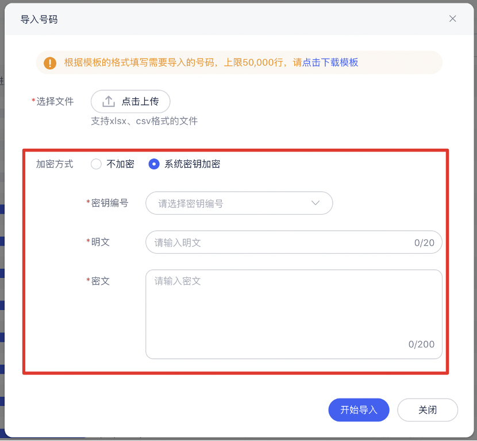Start import with 开始导入 button
Image resolution: width=477 pixels, height=441 pixels.
click(x=359, y=410)
